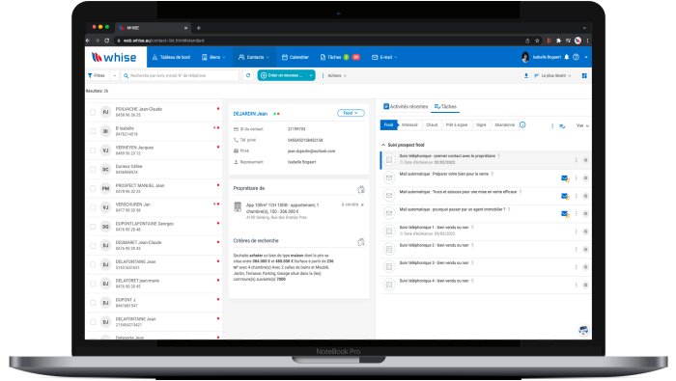Open the Filtres dropdown arrow
Viewport: 676px width, 381px height.
[114, 75]
